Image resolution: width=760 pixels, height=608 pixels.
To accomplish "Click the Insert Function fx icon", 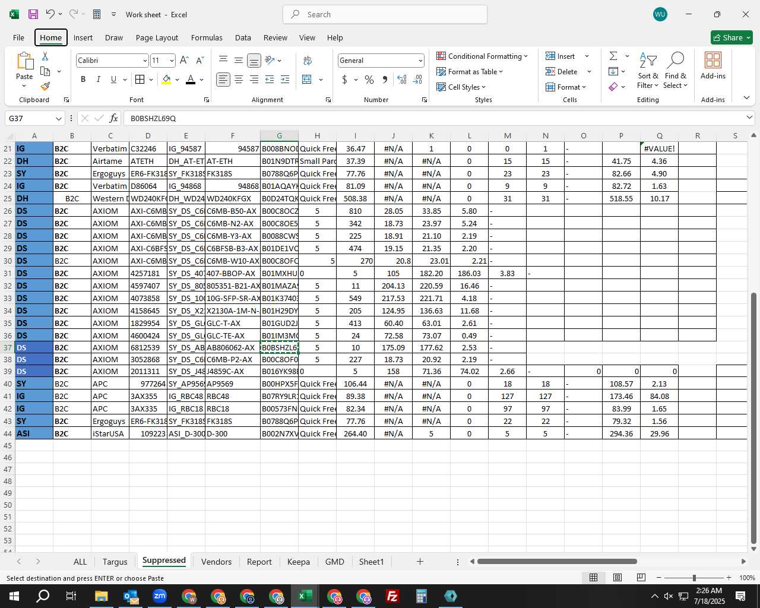I will 114,118.
